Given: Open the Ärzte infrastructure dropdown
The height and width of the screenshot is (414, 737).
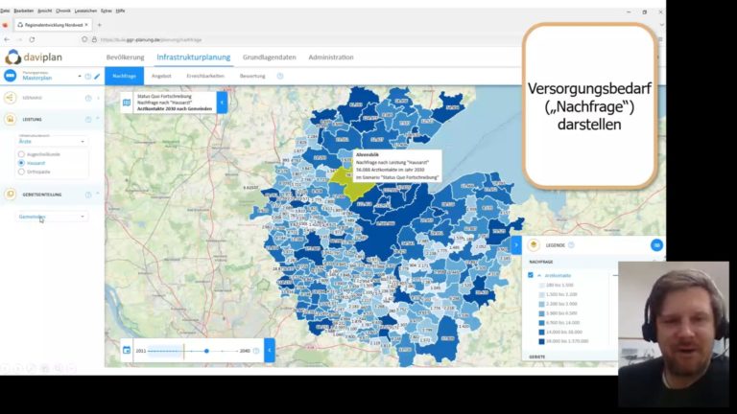Looking at the screenshot, I should (x=51, y=140).
